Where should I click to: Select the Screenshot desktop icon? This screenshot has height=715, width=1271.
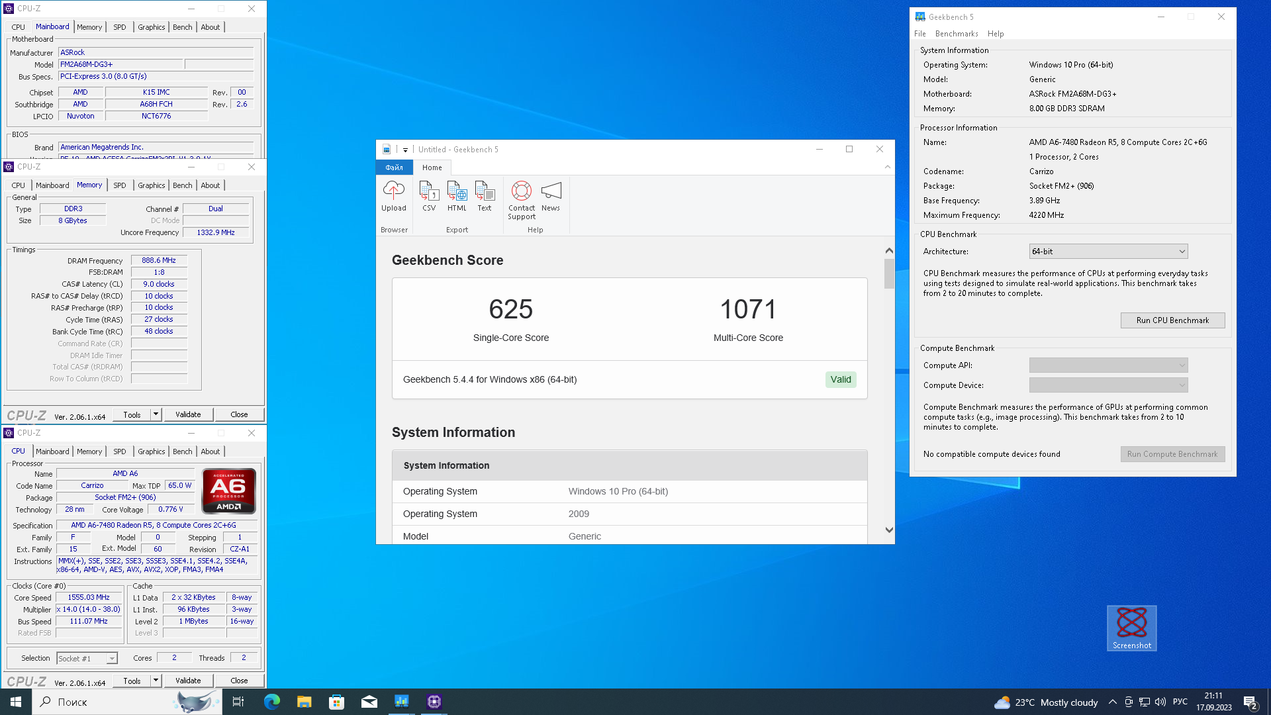pyautogui.click(x=1132, y=628)
